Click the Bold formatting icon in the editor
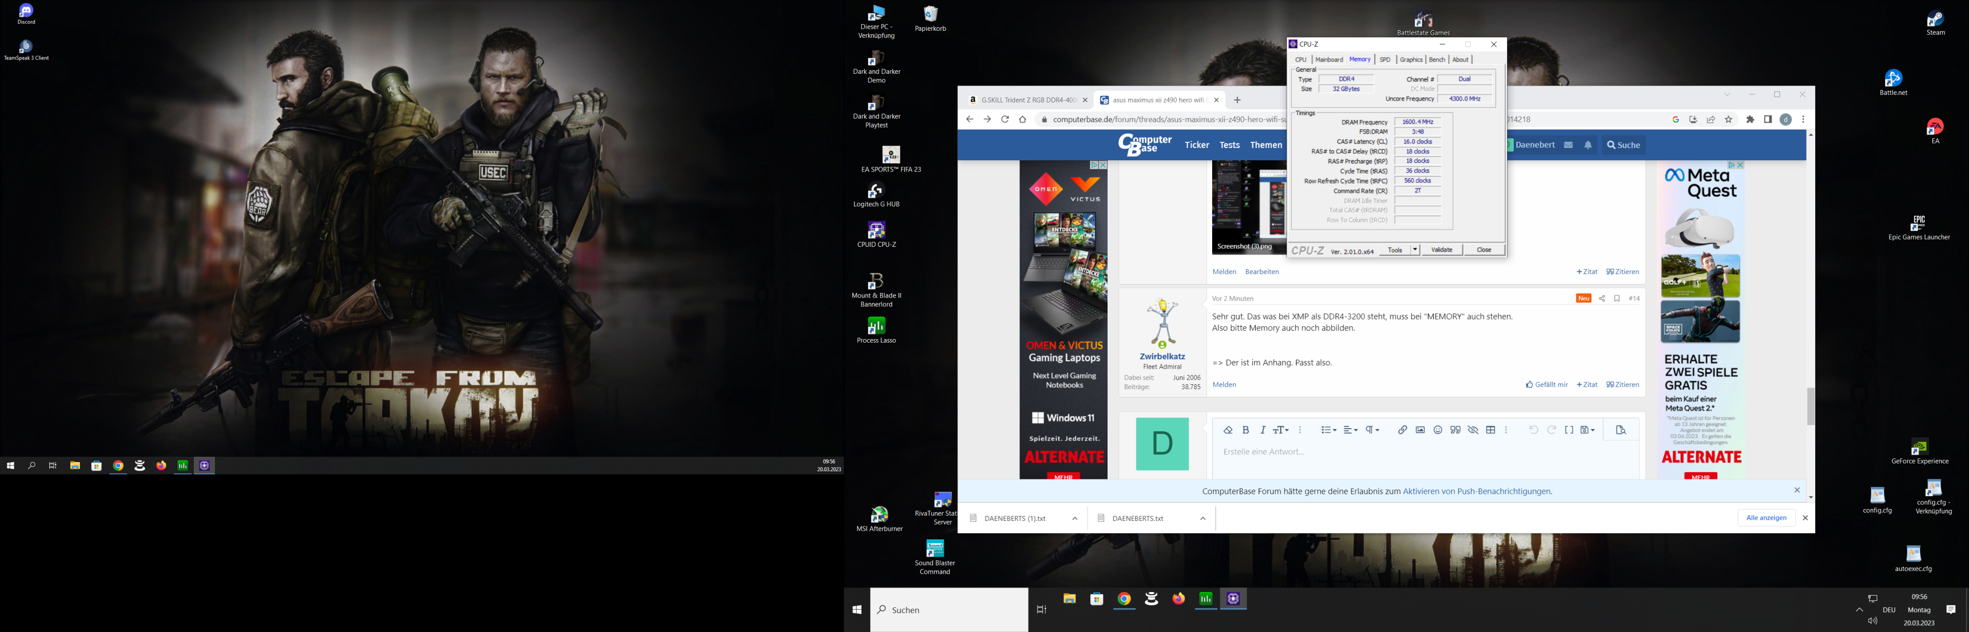Screen dimensions: 1969x632 pos(1246,430)
